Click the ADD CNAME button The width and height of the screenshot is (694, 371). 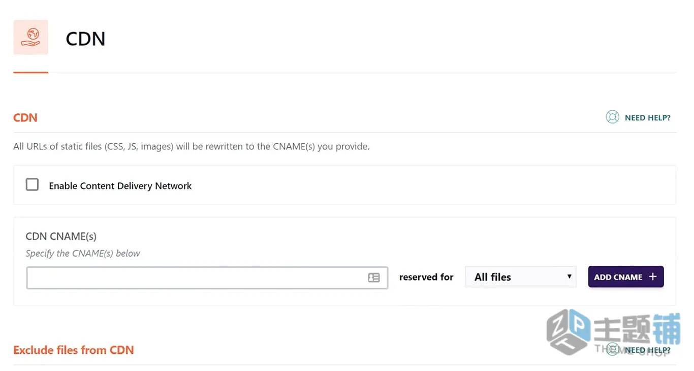626,277
